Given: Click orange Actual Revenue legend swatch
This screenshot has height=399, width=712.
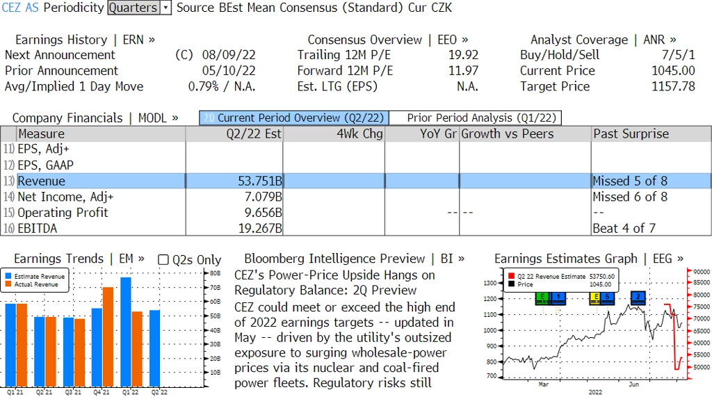Looking at the screenshot, I should (x=8, y=284).
